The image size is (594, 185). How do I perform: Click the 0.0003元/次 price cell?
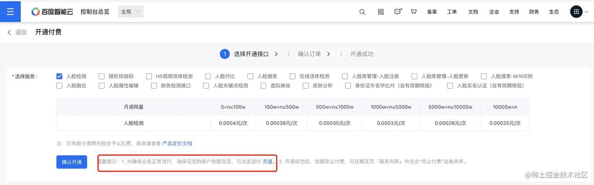click(391, 123)
